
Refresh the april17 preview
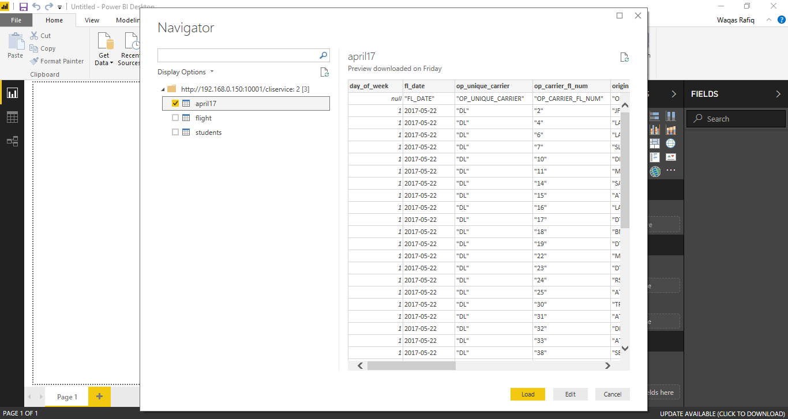point(624,57)
